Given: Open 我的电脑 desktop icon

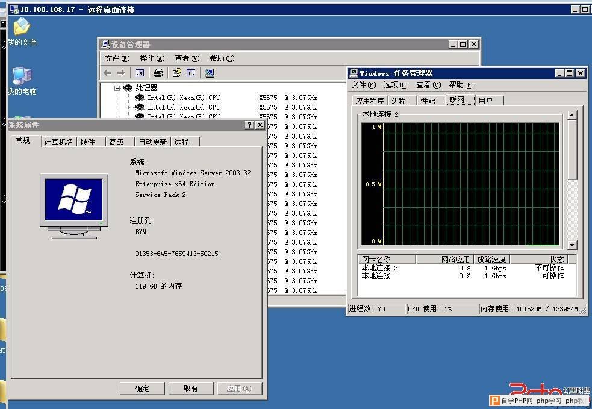Looking at the screenshot, I should tap(22, 81).
